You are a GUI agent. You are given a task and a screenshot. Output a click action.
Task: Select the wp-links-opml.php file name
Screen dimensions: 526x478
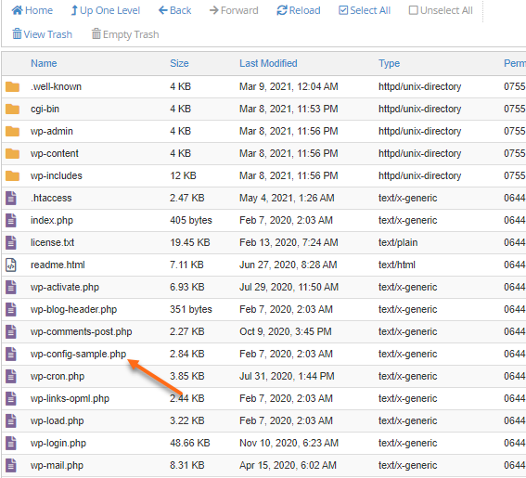70,399
